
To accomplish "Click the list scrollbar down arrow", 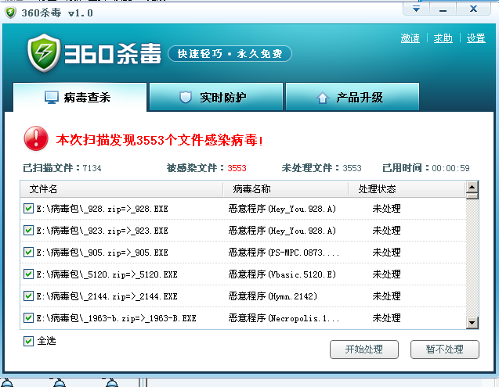I will pos(472,323).
